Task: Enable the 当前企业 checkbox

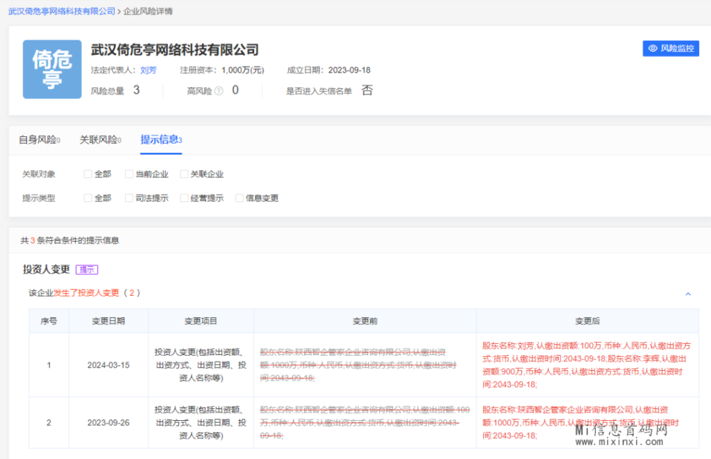Action: (129, 174)
